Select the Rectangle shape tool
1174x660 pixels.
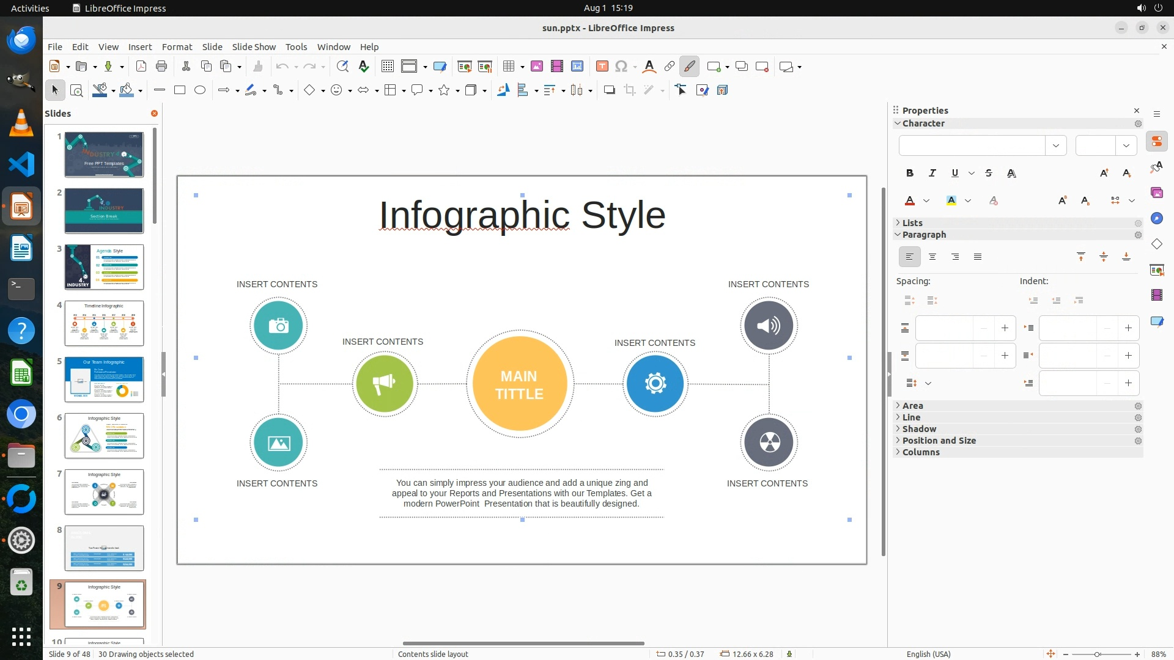179,90
